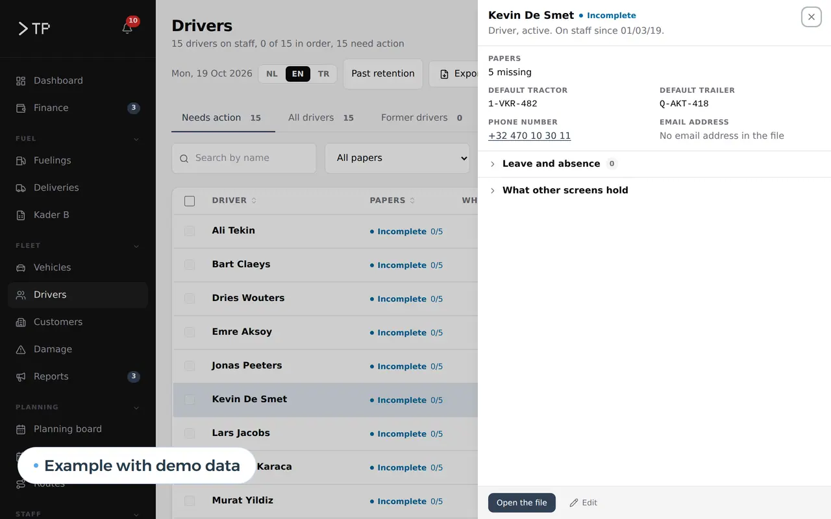Sort by the DRIVER column
This screenshot has width=831, height=519.
point(234,200)
